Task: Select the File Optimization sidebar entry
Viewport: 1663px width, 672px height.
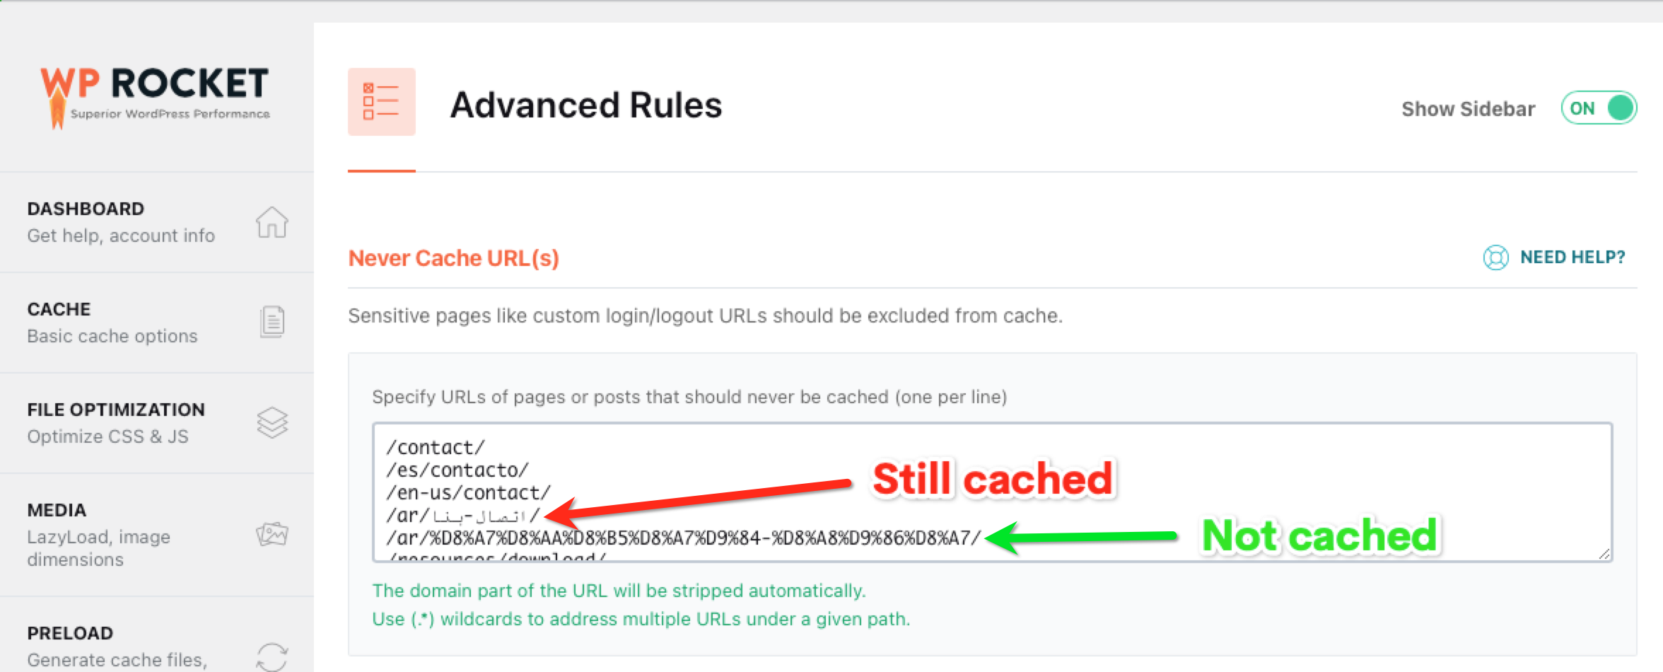Action: [116, 409]
